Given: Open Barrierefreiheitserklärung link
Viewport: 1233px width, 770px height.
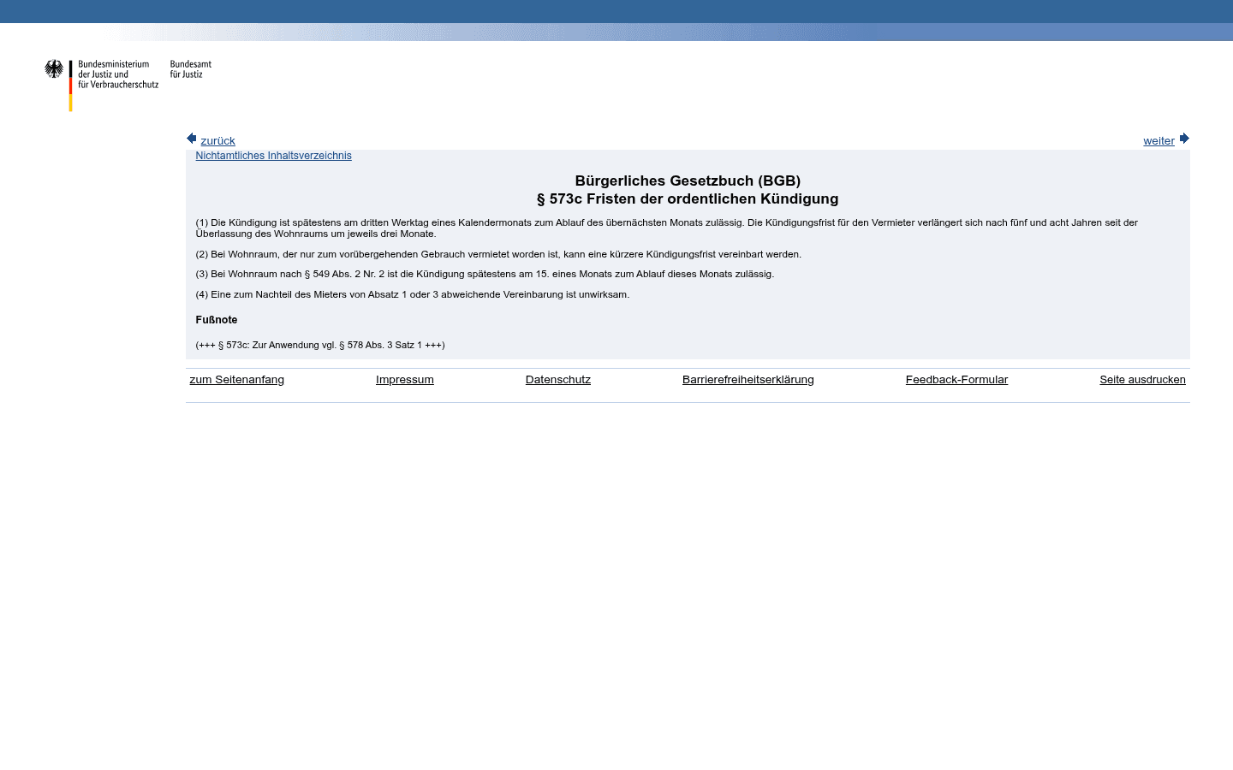Looking at the screenshot, I should point(748,380).
